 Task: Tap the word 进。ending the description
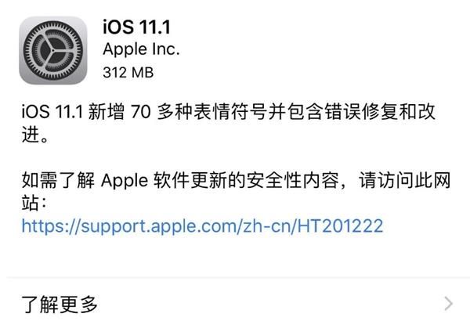(34, 134)
